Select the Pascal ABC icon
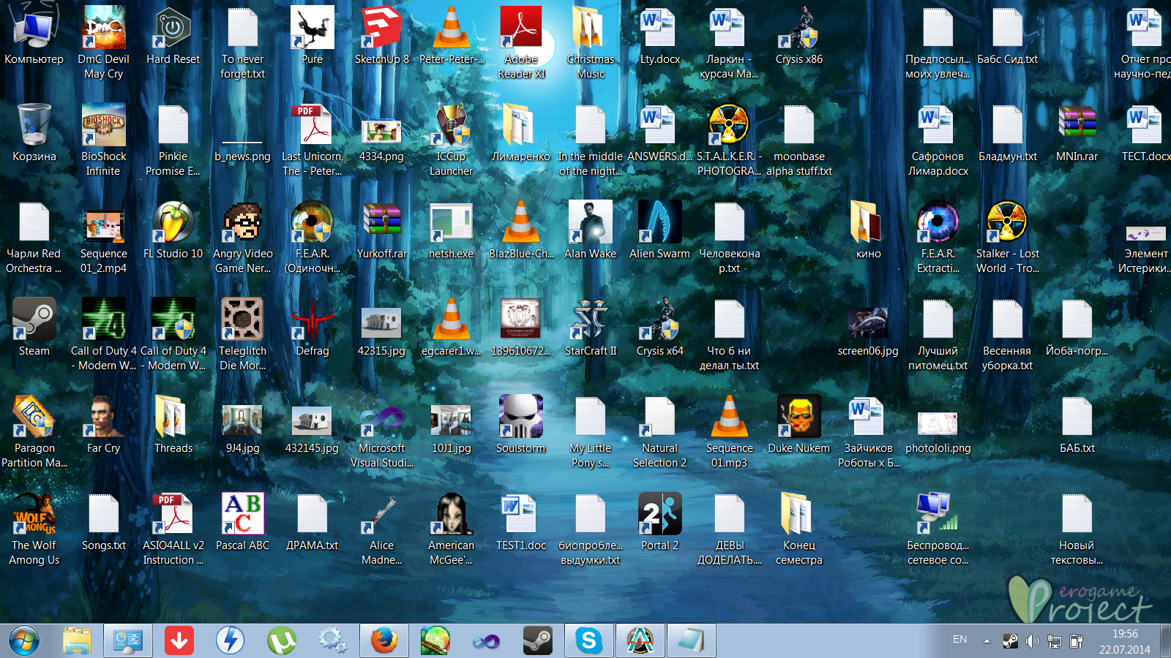 click(x=242, y=521)
